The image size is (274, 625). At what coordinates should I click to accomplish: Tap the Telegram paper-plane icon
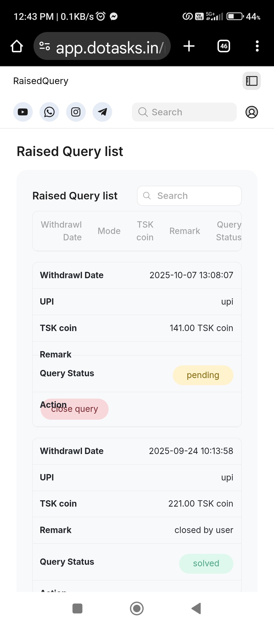102,112
